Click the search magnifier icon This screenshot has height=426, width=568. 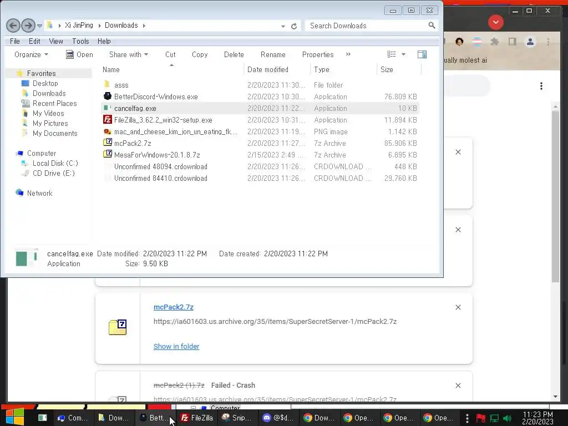432,26
